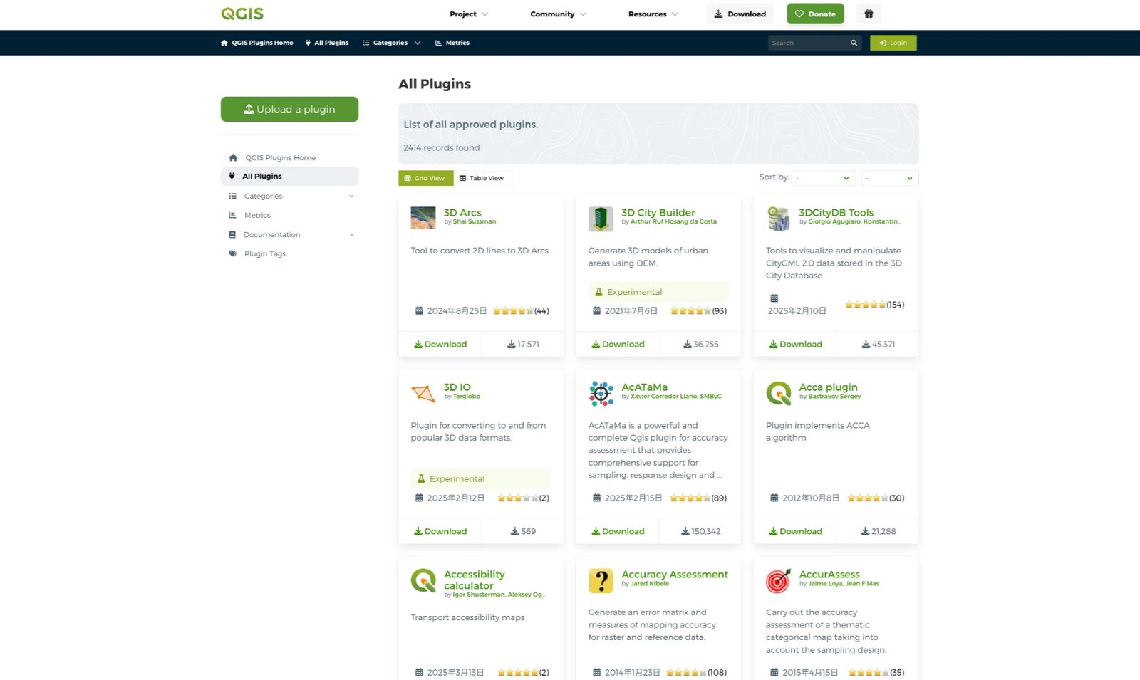1140x680 pixels.
Task: Click the Metrics chart icon in sidebar
Action: coord(232,215)
